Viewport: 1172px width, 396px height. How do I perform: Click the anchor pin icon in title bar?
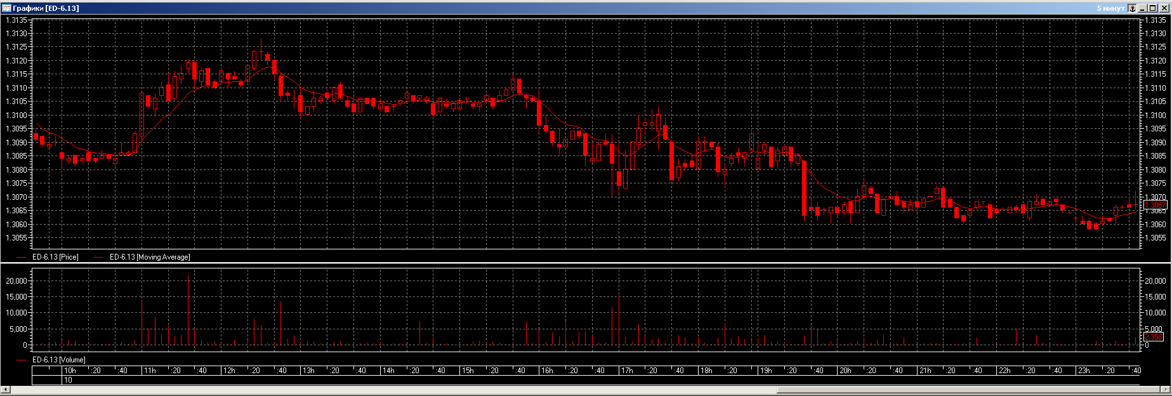pyautogui.click(x=1131, y=8)
